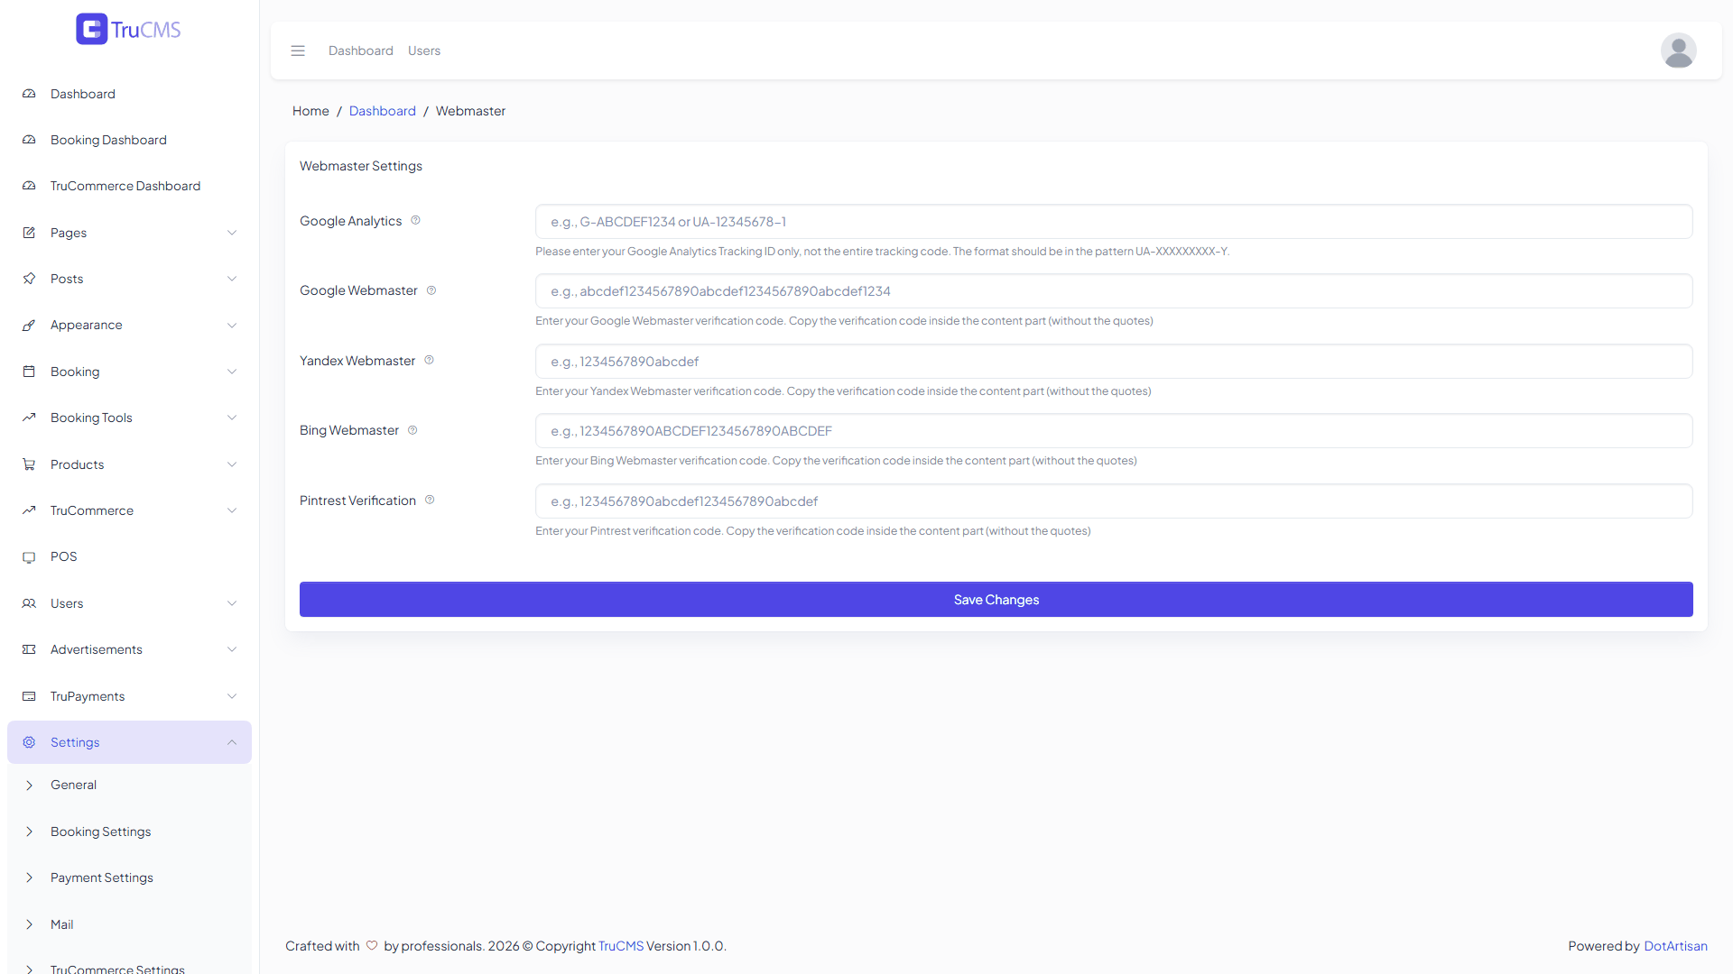
Task: Click the Products cart icon
Action: (x=29, y=464)
